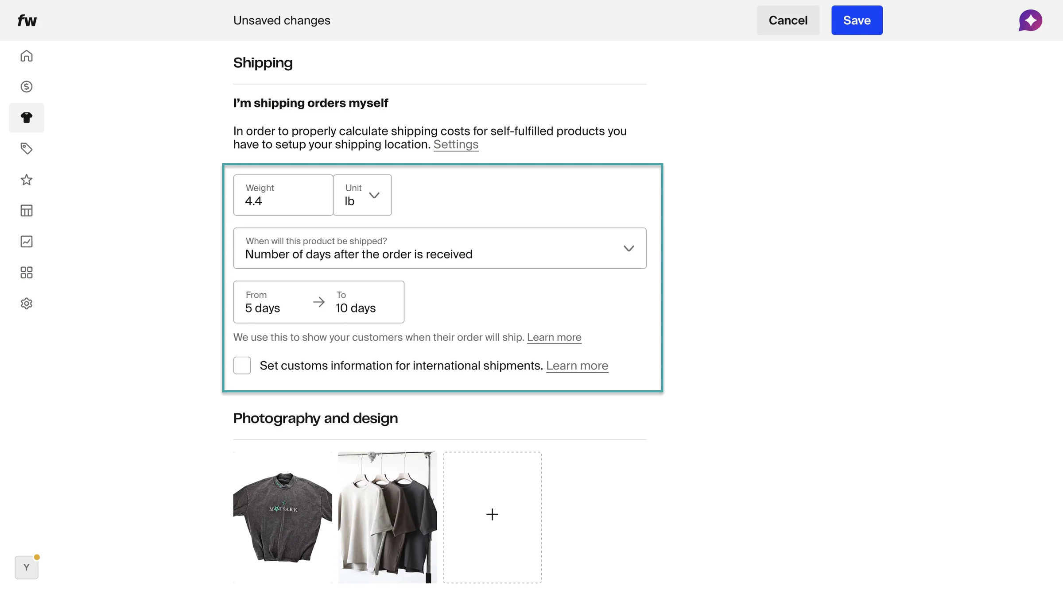Open the Settings shipping location link
The image size is (1063, 597).
point(456,144)
